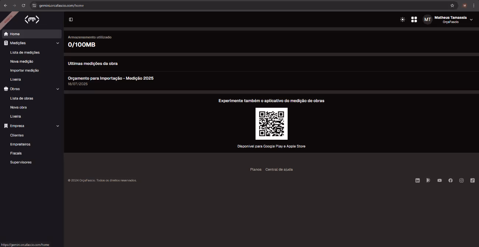Viewport: 479px width, 247px height.
Task: Open Empreiteiros page
Action: tap(20, 145)
